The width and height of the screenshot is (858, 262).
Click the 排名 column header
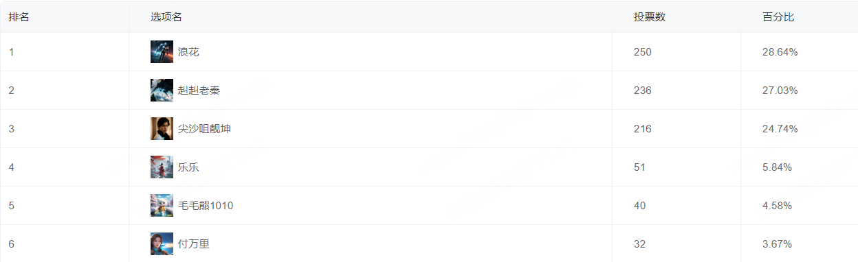[x=19, y=17]
